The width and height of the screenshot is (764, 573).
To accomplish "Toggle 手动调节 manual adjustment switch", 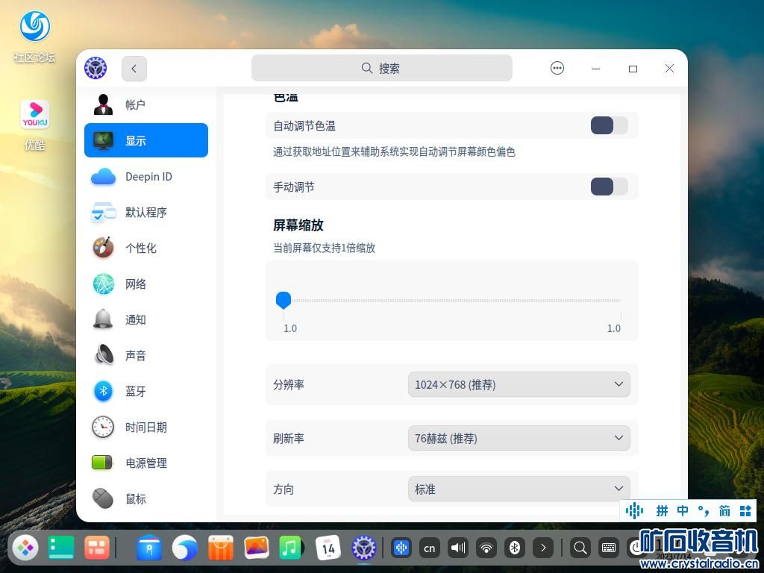I will click(609, 187).
